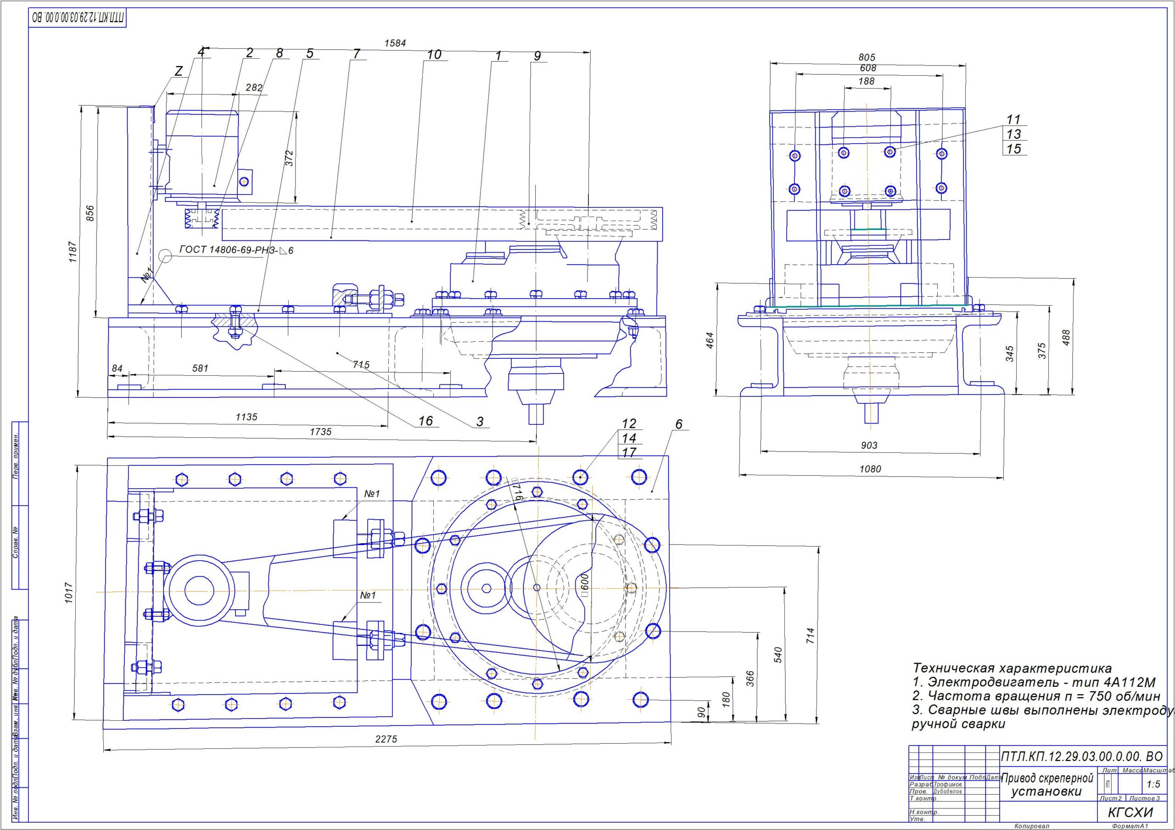Select the 1080 overall width dimension
Viewport: 1175px width, 830px height.
coord(870,469)
